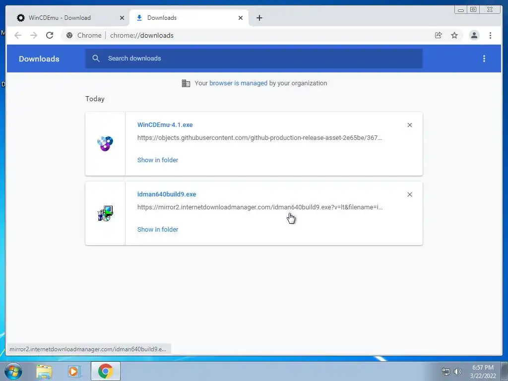Click the Today date heading
The width and height of the screenshot is (508, 381).
pyautogui.click(x=95, y=99)
